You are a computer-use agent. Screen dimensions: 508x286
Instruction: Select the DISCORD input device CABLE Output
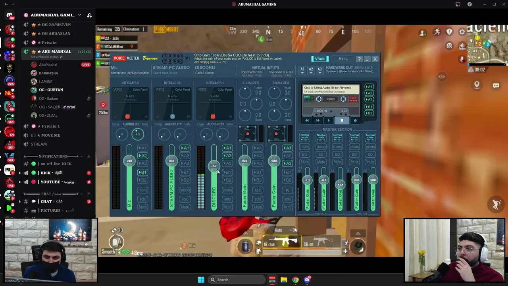[204, 73]
